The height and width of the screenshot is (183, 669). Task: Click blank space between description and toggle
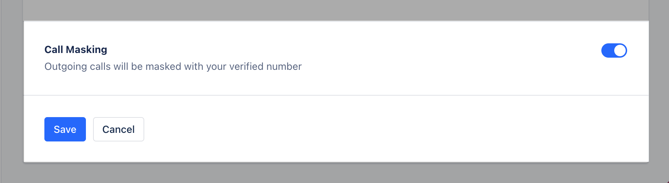click(x=451, y=67)
